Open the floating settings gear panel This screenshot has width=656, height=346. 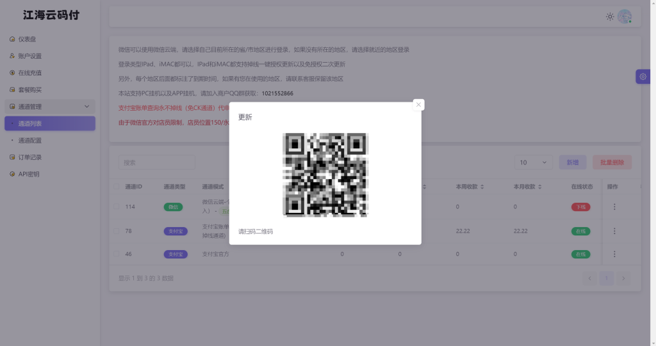pyautogui.click(x=643, y=77)
